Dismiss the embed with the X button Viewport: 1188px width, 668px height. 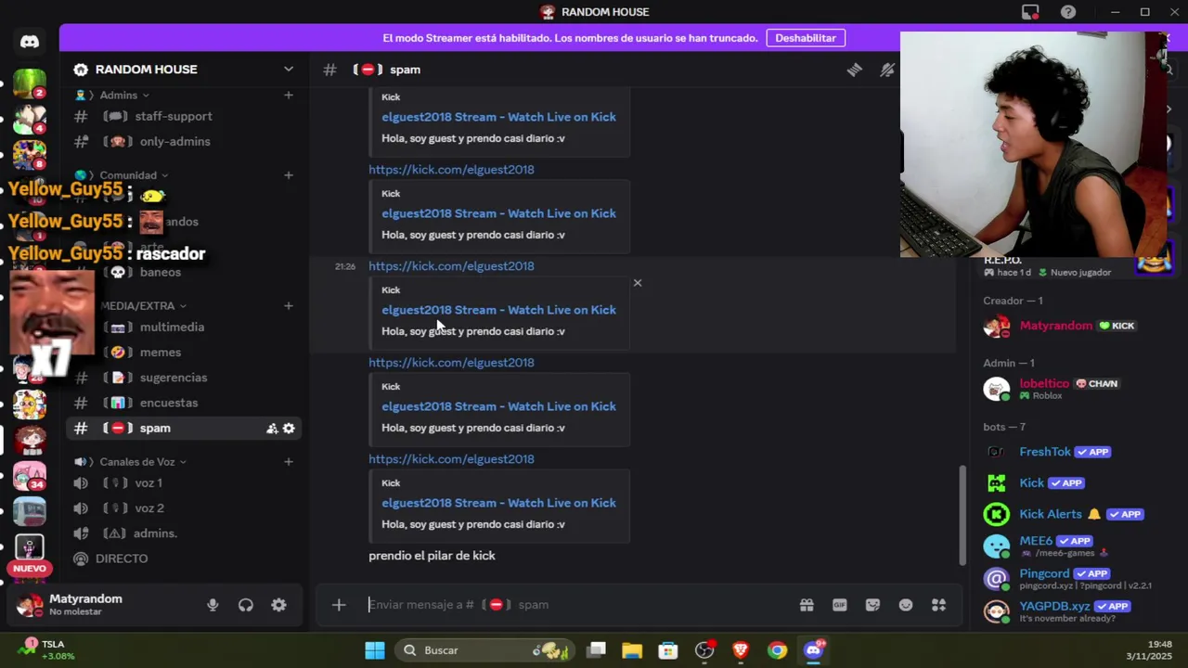click(x=638, y=283)
